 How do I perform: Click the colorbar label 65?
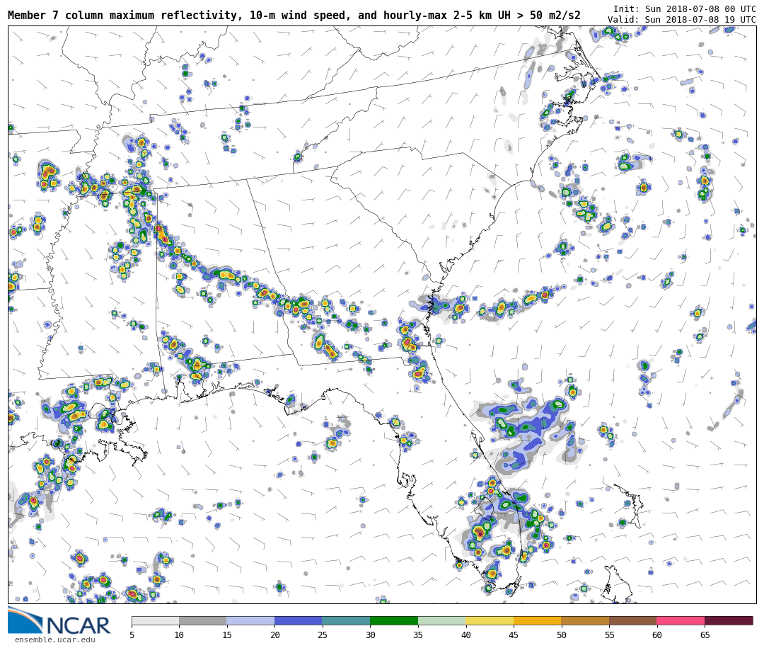click(x=705, y=635)
